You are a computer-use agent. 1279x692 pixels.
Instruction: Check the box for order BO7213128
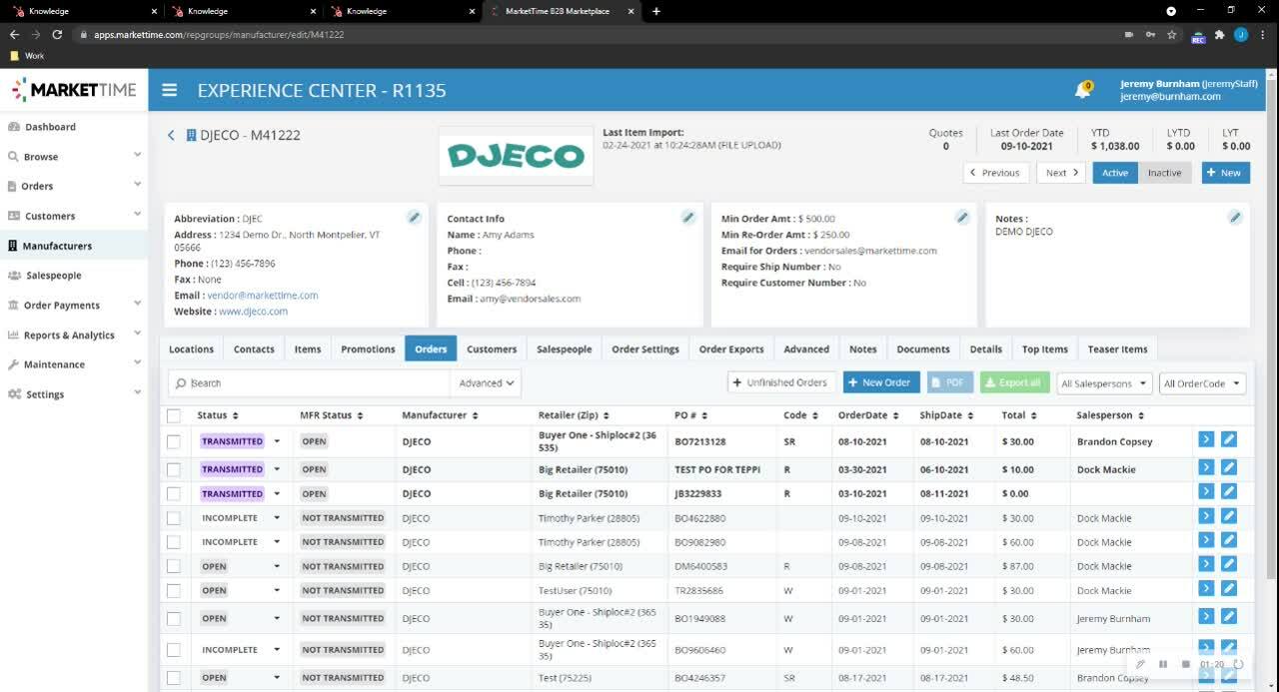coord(174,441)
